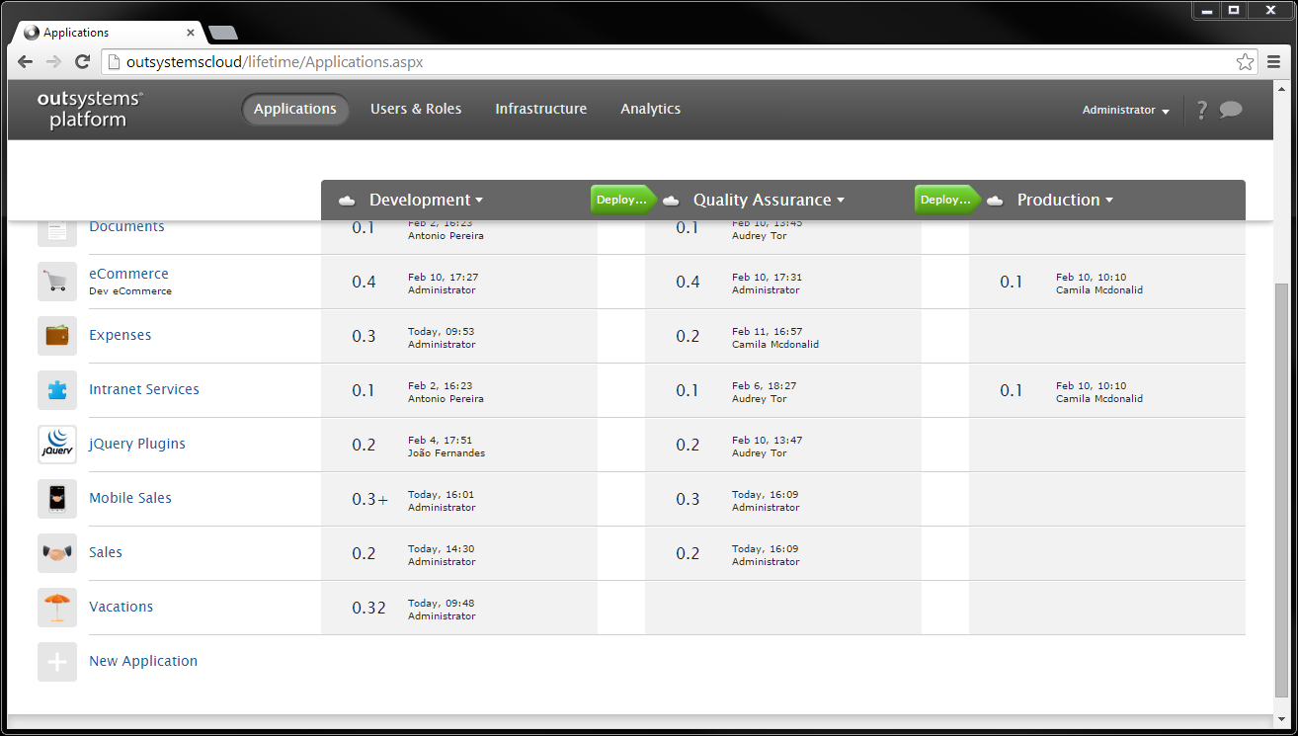
Task: Click the Vacations umbrella icon
Action: point(57,608)
